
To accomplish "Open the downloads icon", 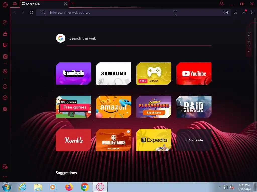I will [244, 12].
